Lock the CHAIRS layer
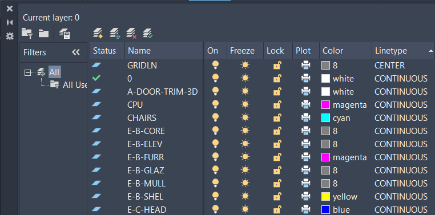The width and height of the screenshot is (435, 215). pos(277,117)
